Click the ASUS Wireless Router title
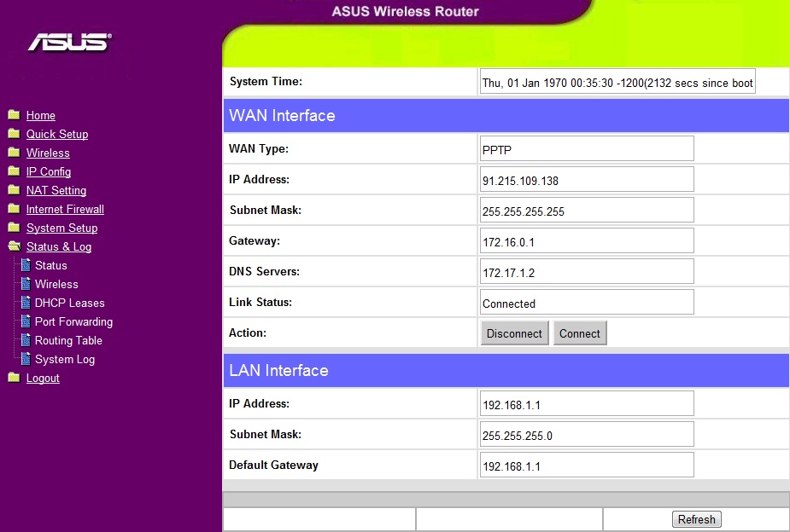This screenshot has height=532, width=790. 405,11
